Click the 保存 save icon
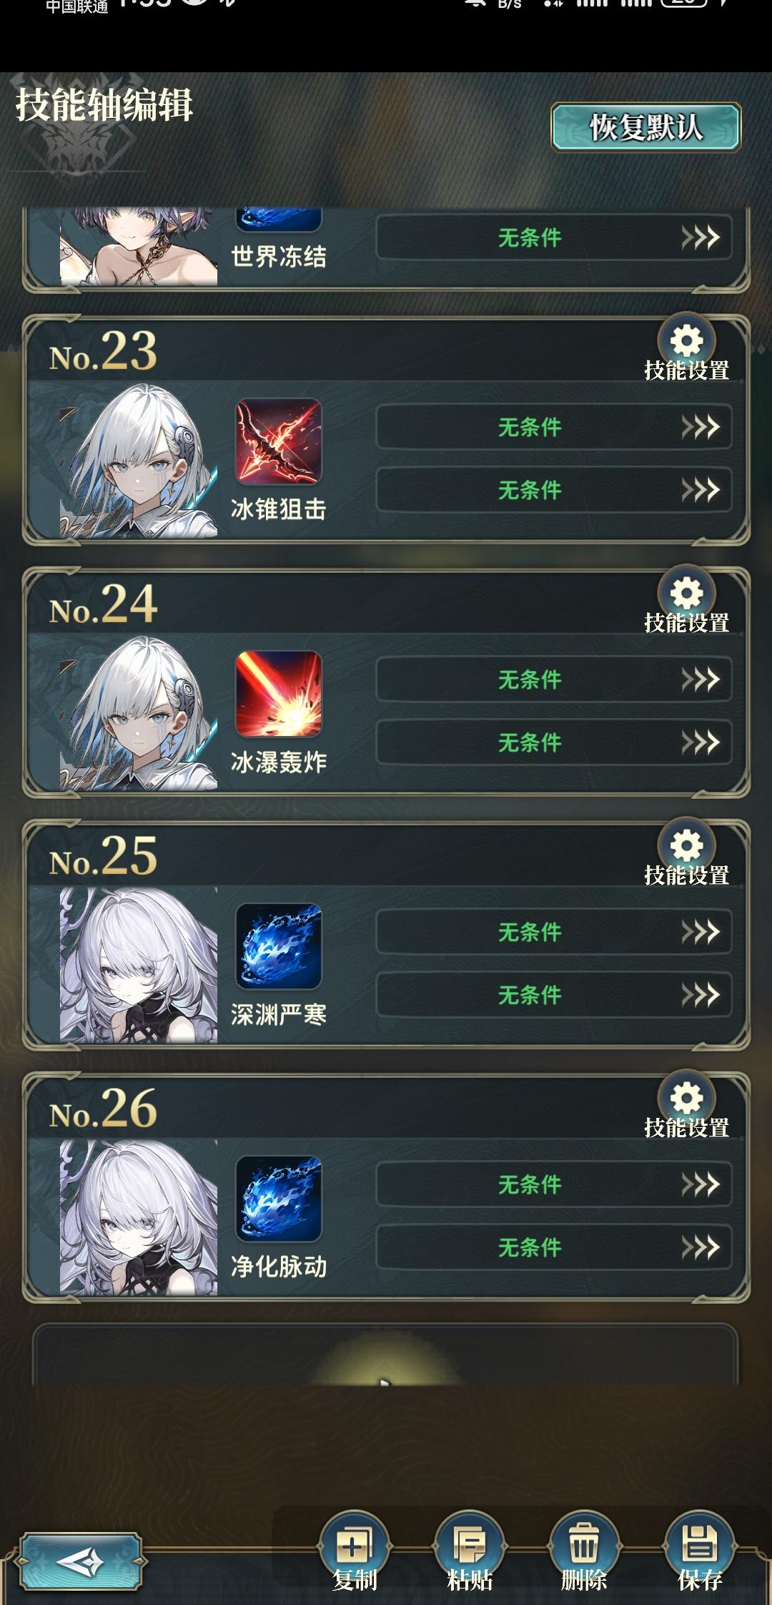 pyautogui.click(x=700, y=1543)
